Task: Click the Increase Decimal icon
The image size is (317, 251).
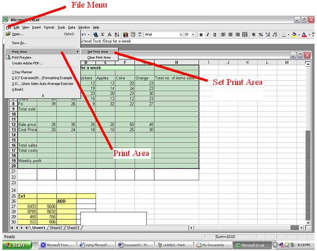Action: pyautogui.click(x=268, y=35)
